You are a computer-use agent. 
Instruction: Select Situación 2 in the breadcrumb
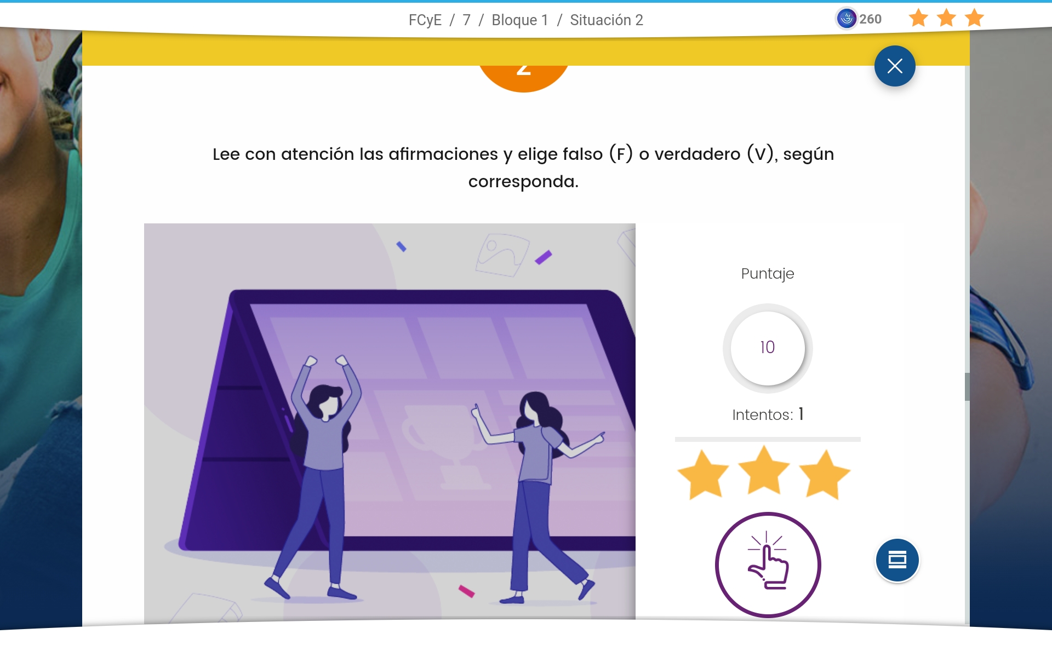pos(607,20)
